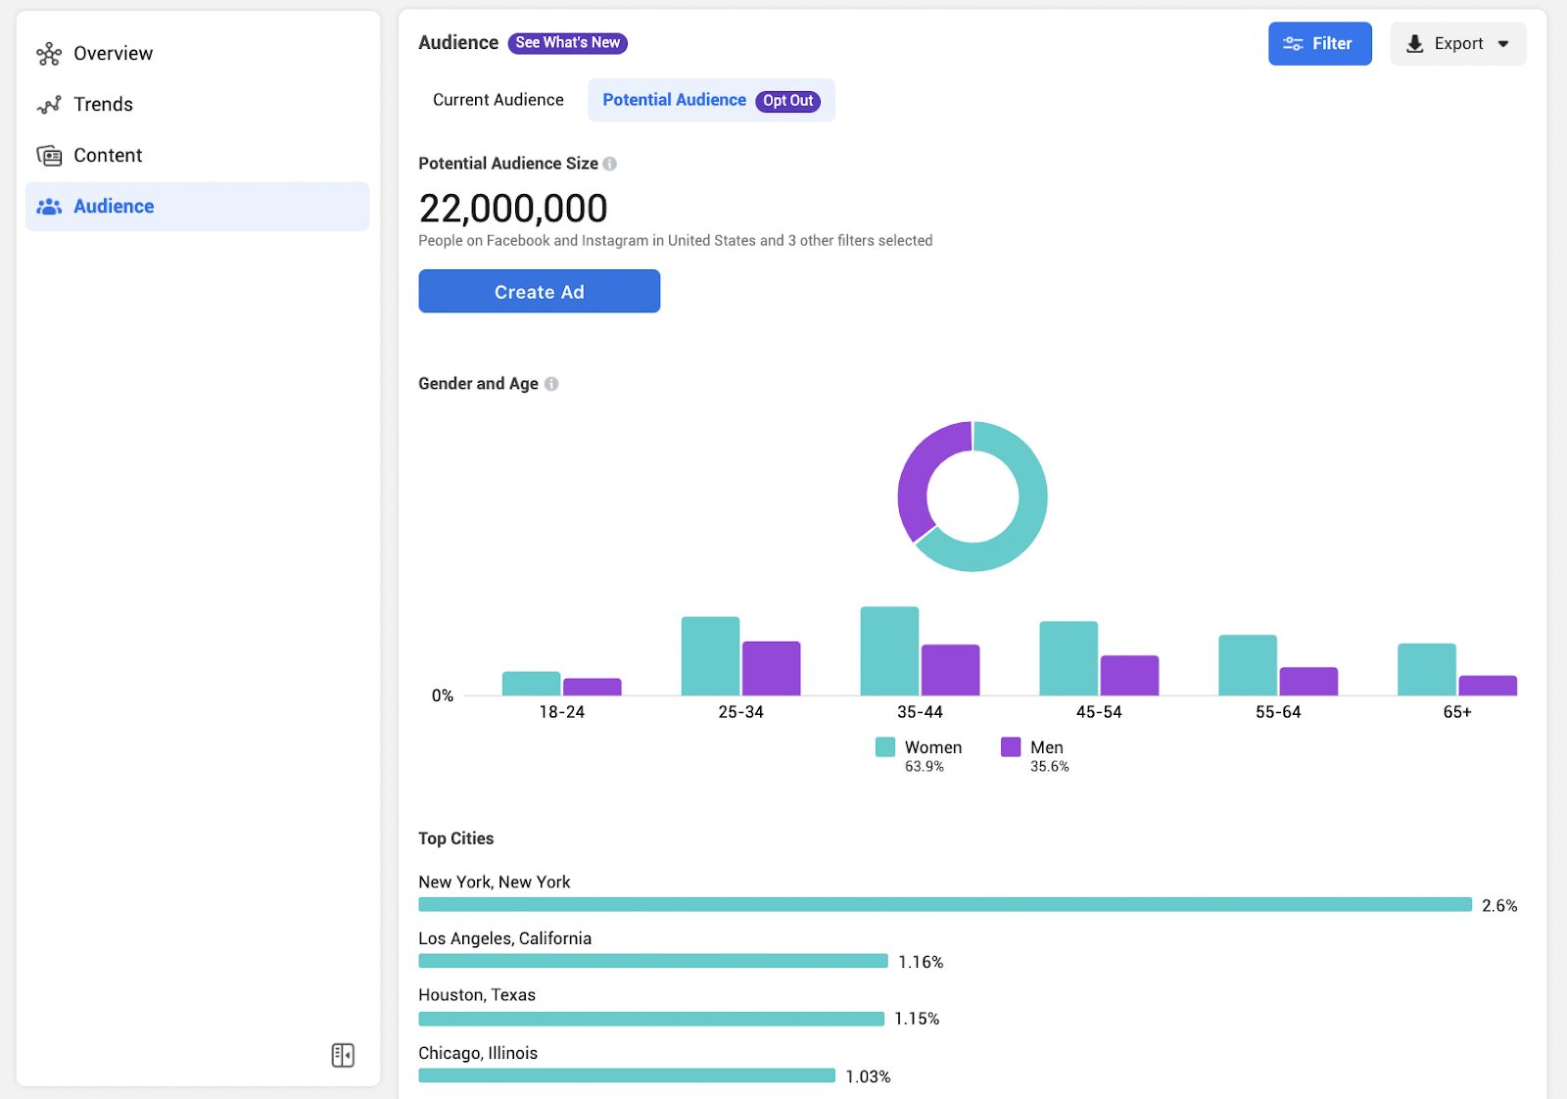Click the 35.6% Men percentage
The height and width of the screenshot is (1099, 1567).
point(1050,767)
